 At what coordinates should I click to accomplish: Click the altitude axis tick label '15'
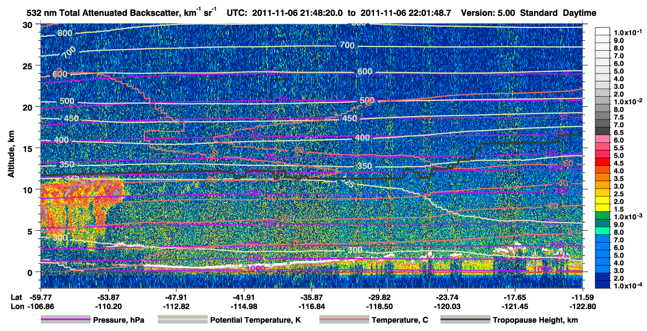click(x=28, y=148)
